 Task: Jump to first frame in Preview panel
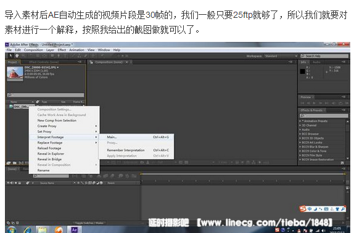coord(302,103)
